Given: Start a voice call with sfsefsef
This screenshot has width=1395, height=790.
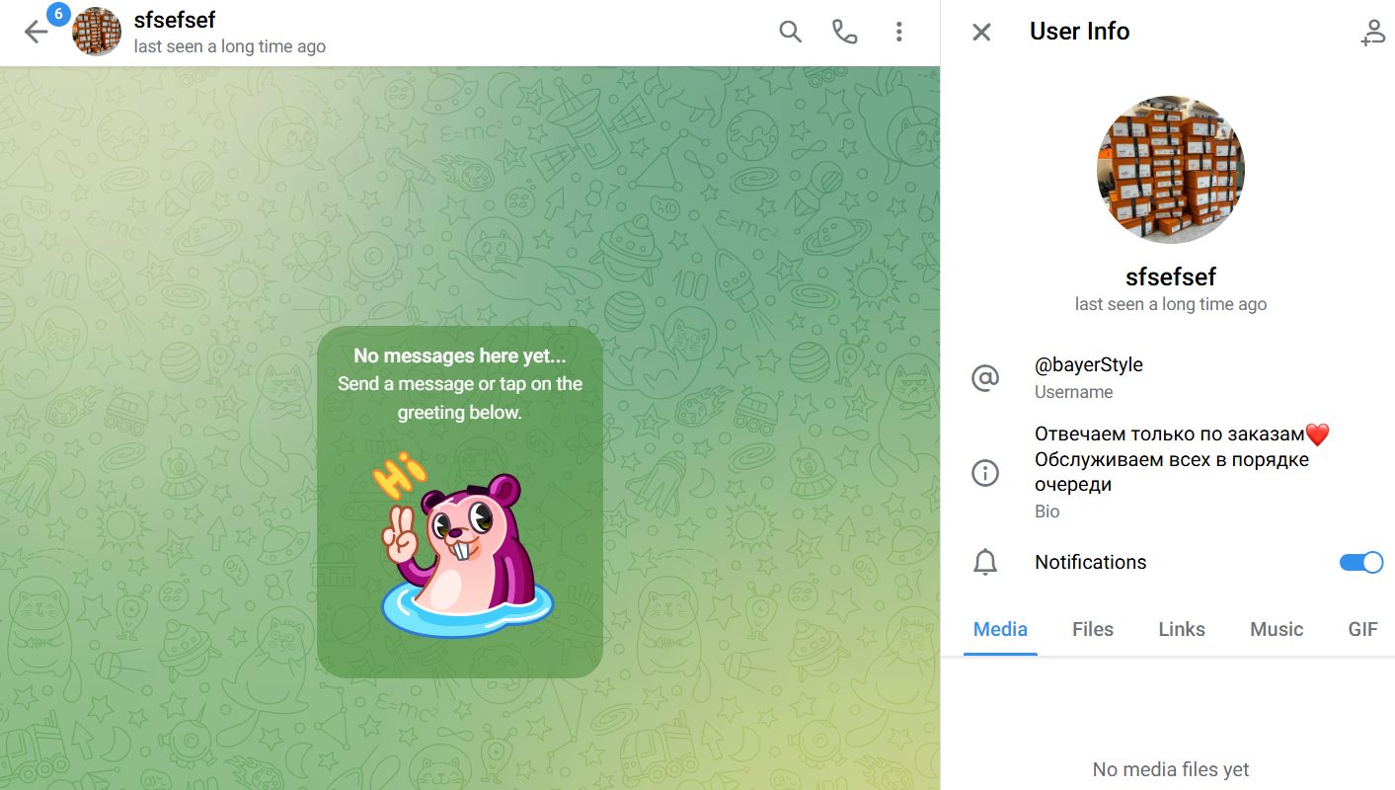Looking at the screenshot, I should (844, 32).
